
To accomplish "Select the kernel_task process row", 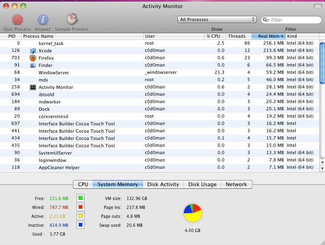I will tap(159, 43).
